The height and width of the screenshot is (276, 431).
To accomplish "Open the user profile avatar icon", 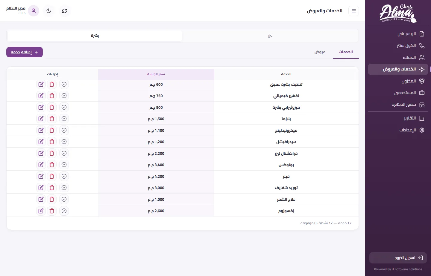I will coord(34,11).
